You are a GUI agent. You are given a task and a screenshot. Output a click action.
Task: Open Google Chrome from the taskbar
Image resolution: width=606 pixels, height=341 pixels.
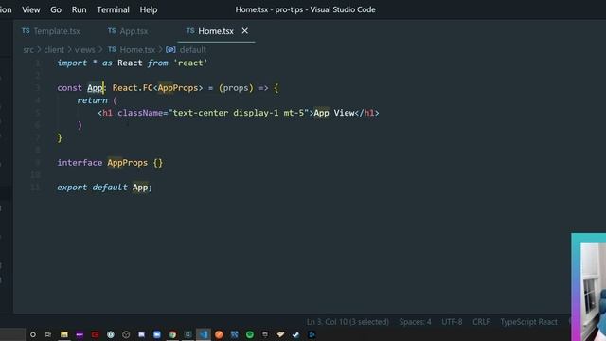click(172, 334)
